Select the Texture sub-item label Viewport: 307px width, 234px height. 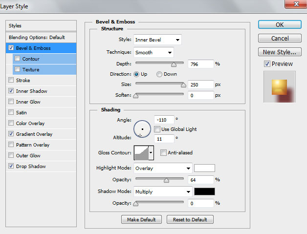click(31, 70)
